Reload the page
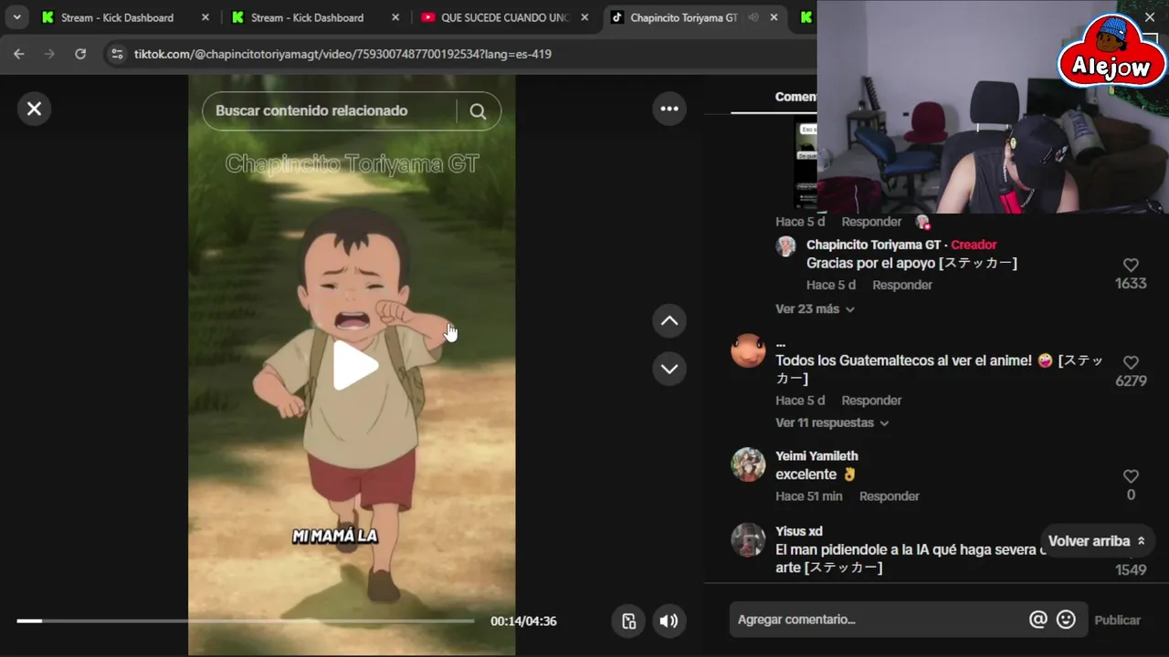Viewport: 1169px width, 657px height. pos(80,54)
